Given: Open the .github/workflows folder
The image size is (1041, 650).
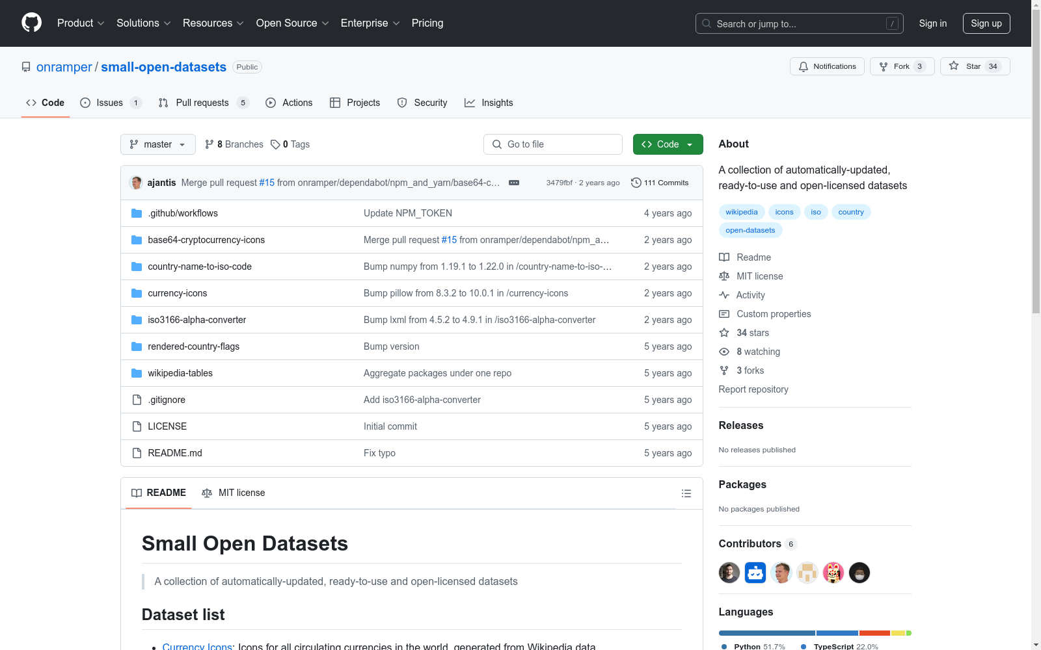Looking at the screenshot, I should coord(183,213).
